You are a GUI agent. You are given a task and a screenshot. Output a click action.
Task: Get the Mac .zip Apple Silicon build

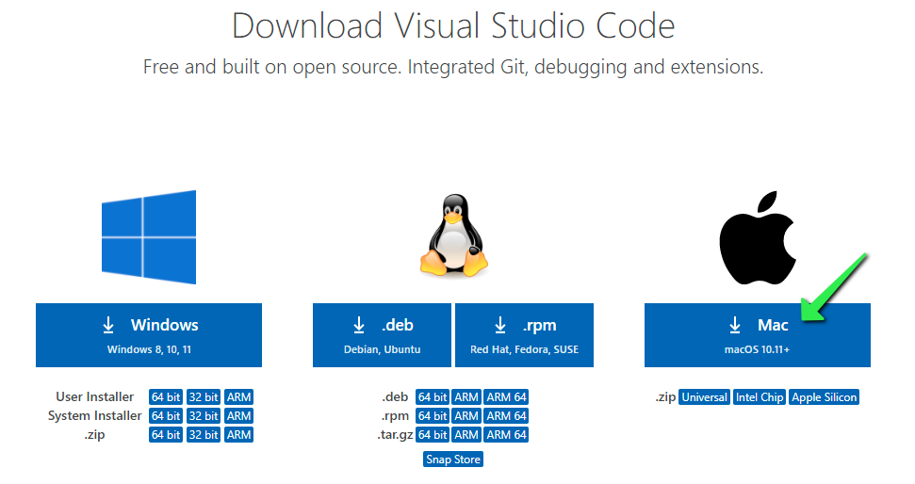pos(824,397)
